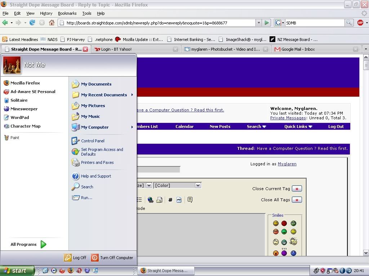Open Firefox File menu

(x=5, y=13)
